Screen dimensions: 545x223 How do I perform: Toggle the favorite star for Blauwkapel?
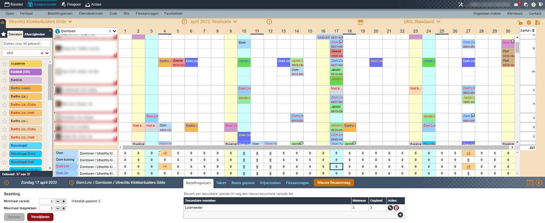(5, 145)
